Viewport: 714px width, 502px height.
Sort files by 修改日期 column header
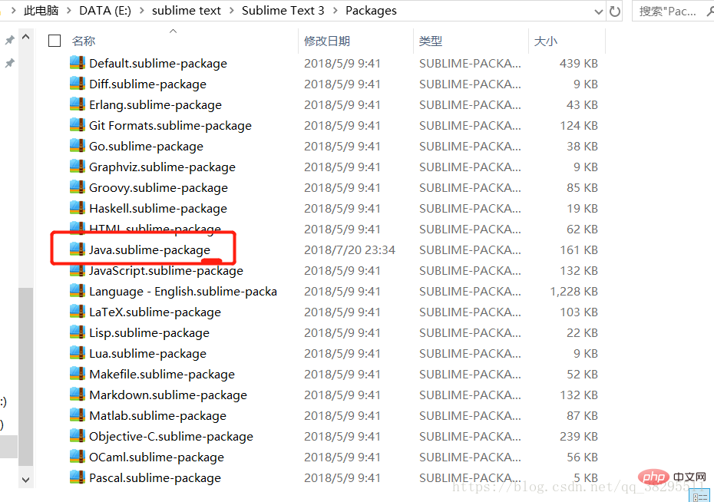click(327, 41)
